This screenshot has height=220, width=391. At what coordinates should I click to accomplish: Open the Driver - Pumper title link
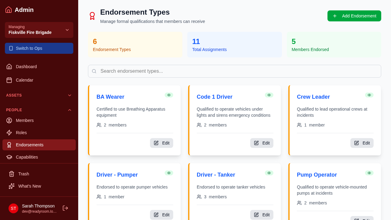(117, 175)
